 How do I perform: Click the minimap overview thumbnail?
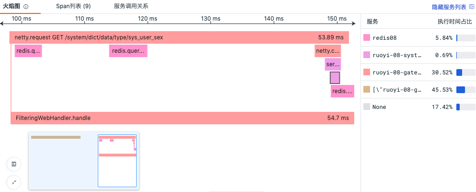tap(84, 161)
